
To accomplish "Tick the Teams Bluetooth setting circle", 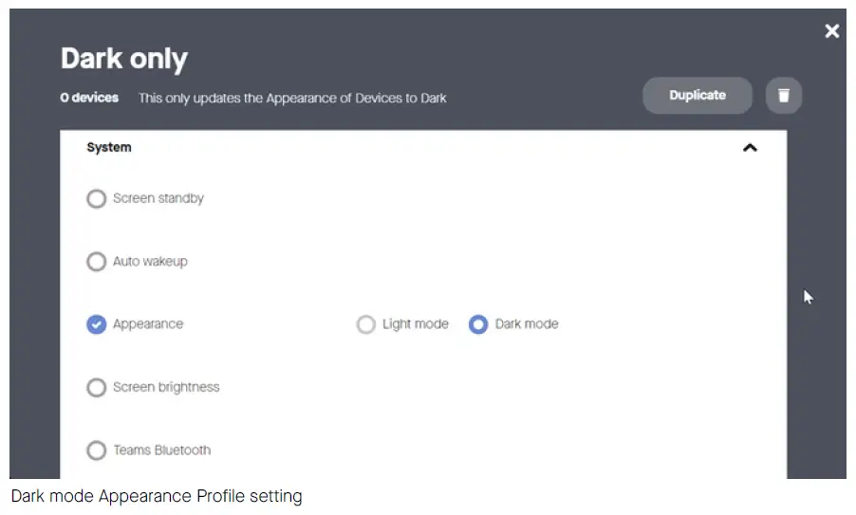I will [x=96, y=451].
